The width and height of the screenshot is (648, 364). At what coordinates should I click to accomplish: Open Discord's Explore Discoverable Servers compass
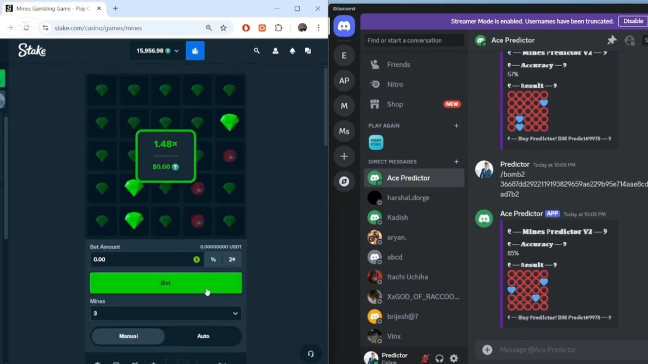click(344, 182)
